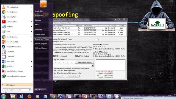Expand Paint recent files arrow
Screen dimensions: 176x99
(x=31, y=32)
